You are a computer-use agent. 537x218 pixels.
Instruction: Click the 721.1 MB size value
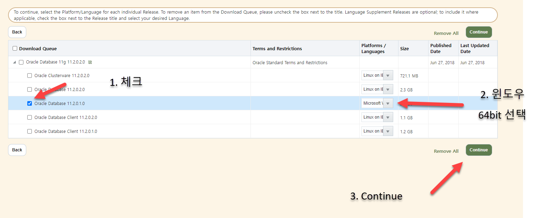(x=409, y=76)
